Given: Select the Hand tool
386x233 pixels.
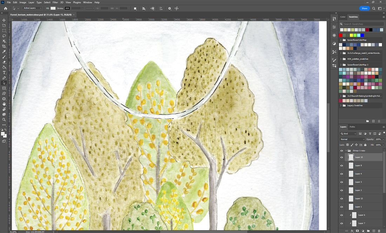Looking at the screenshot, I should click(x=4, y=104).
